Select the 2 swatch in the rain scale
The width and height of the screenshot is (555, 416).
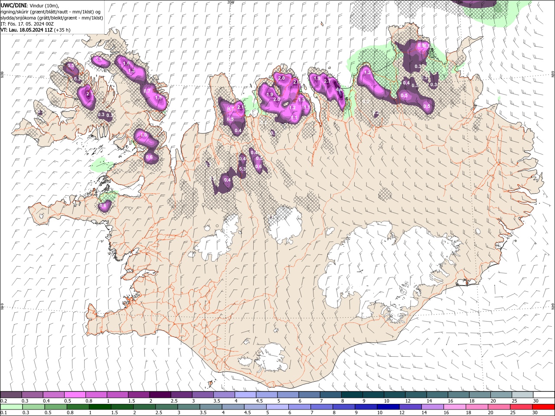coord(144,406)
